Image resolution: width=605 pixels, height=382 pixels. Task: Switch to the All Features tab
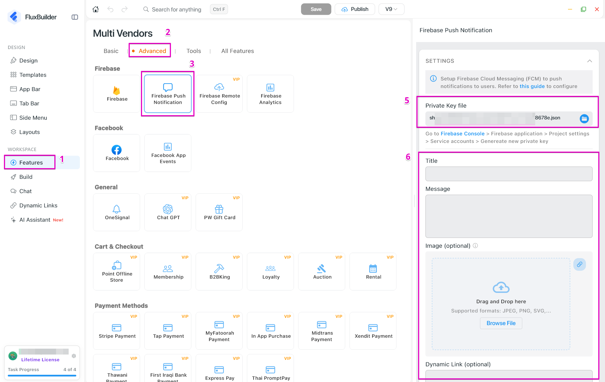click(238, 51)
